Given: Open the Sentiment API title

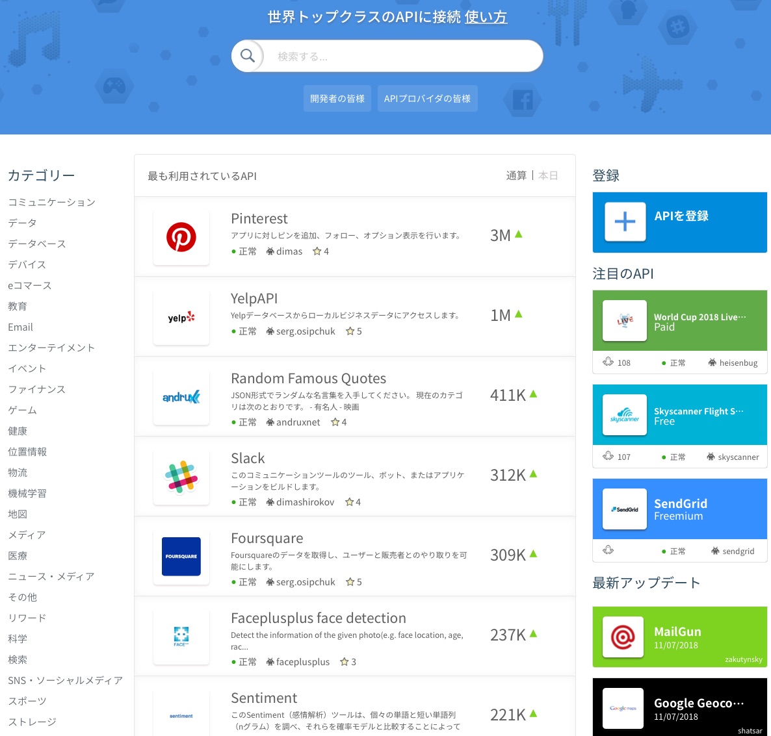Looking at the screenshot, I should 264,698.
